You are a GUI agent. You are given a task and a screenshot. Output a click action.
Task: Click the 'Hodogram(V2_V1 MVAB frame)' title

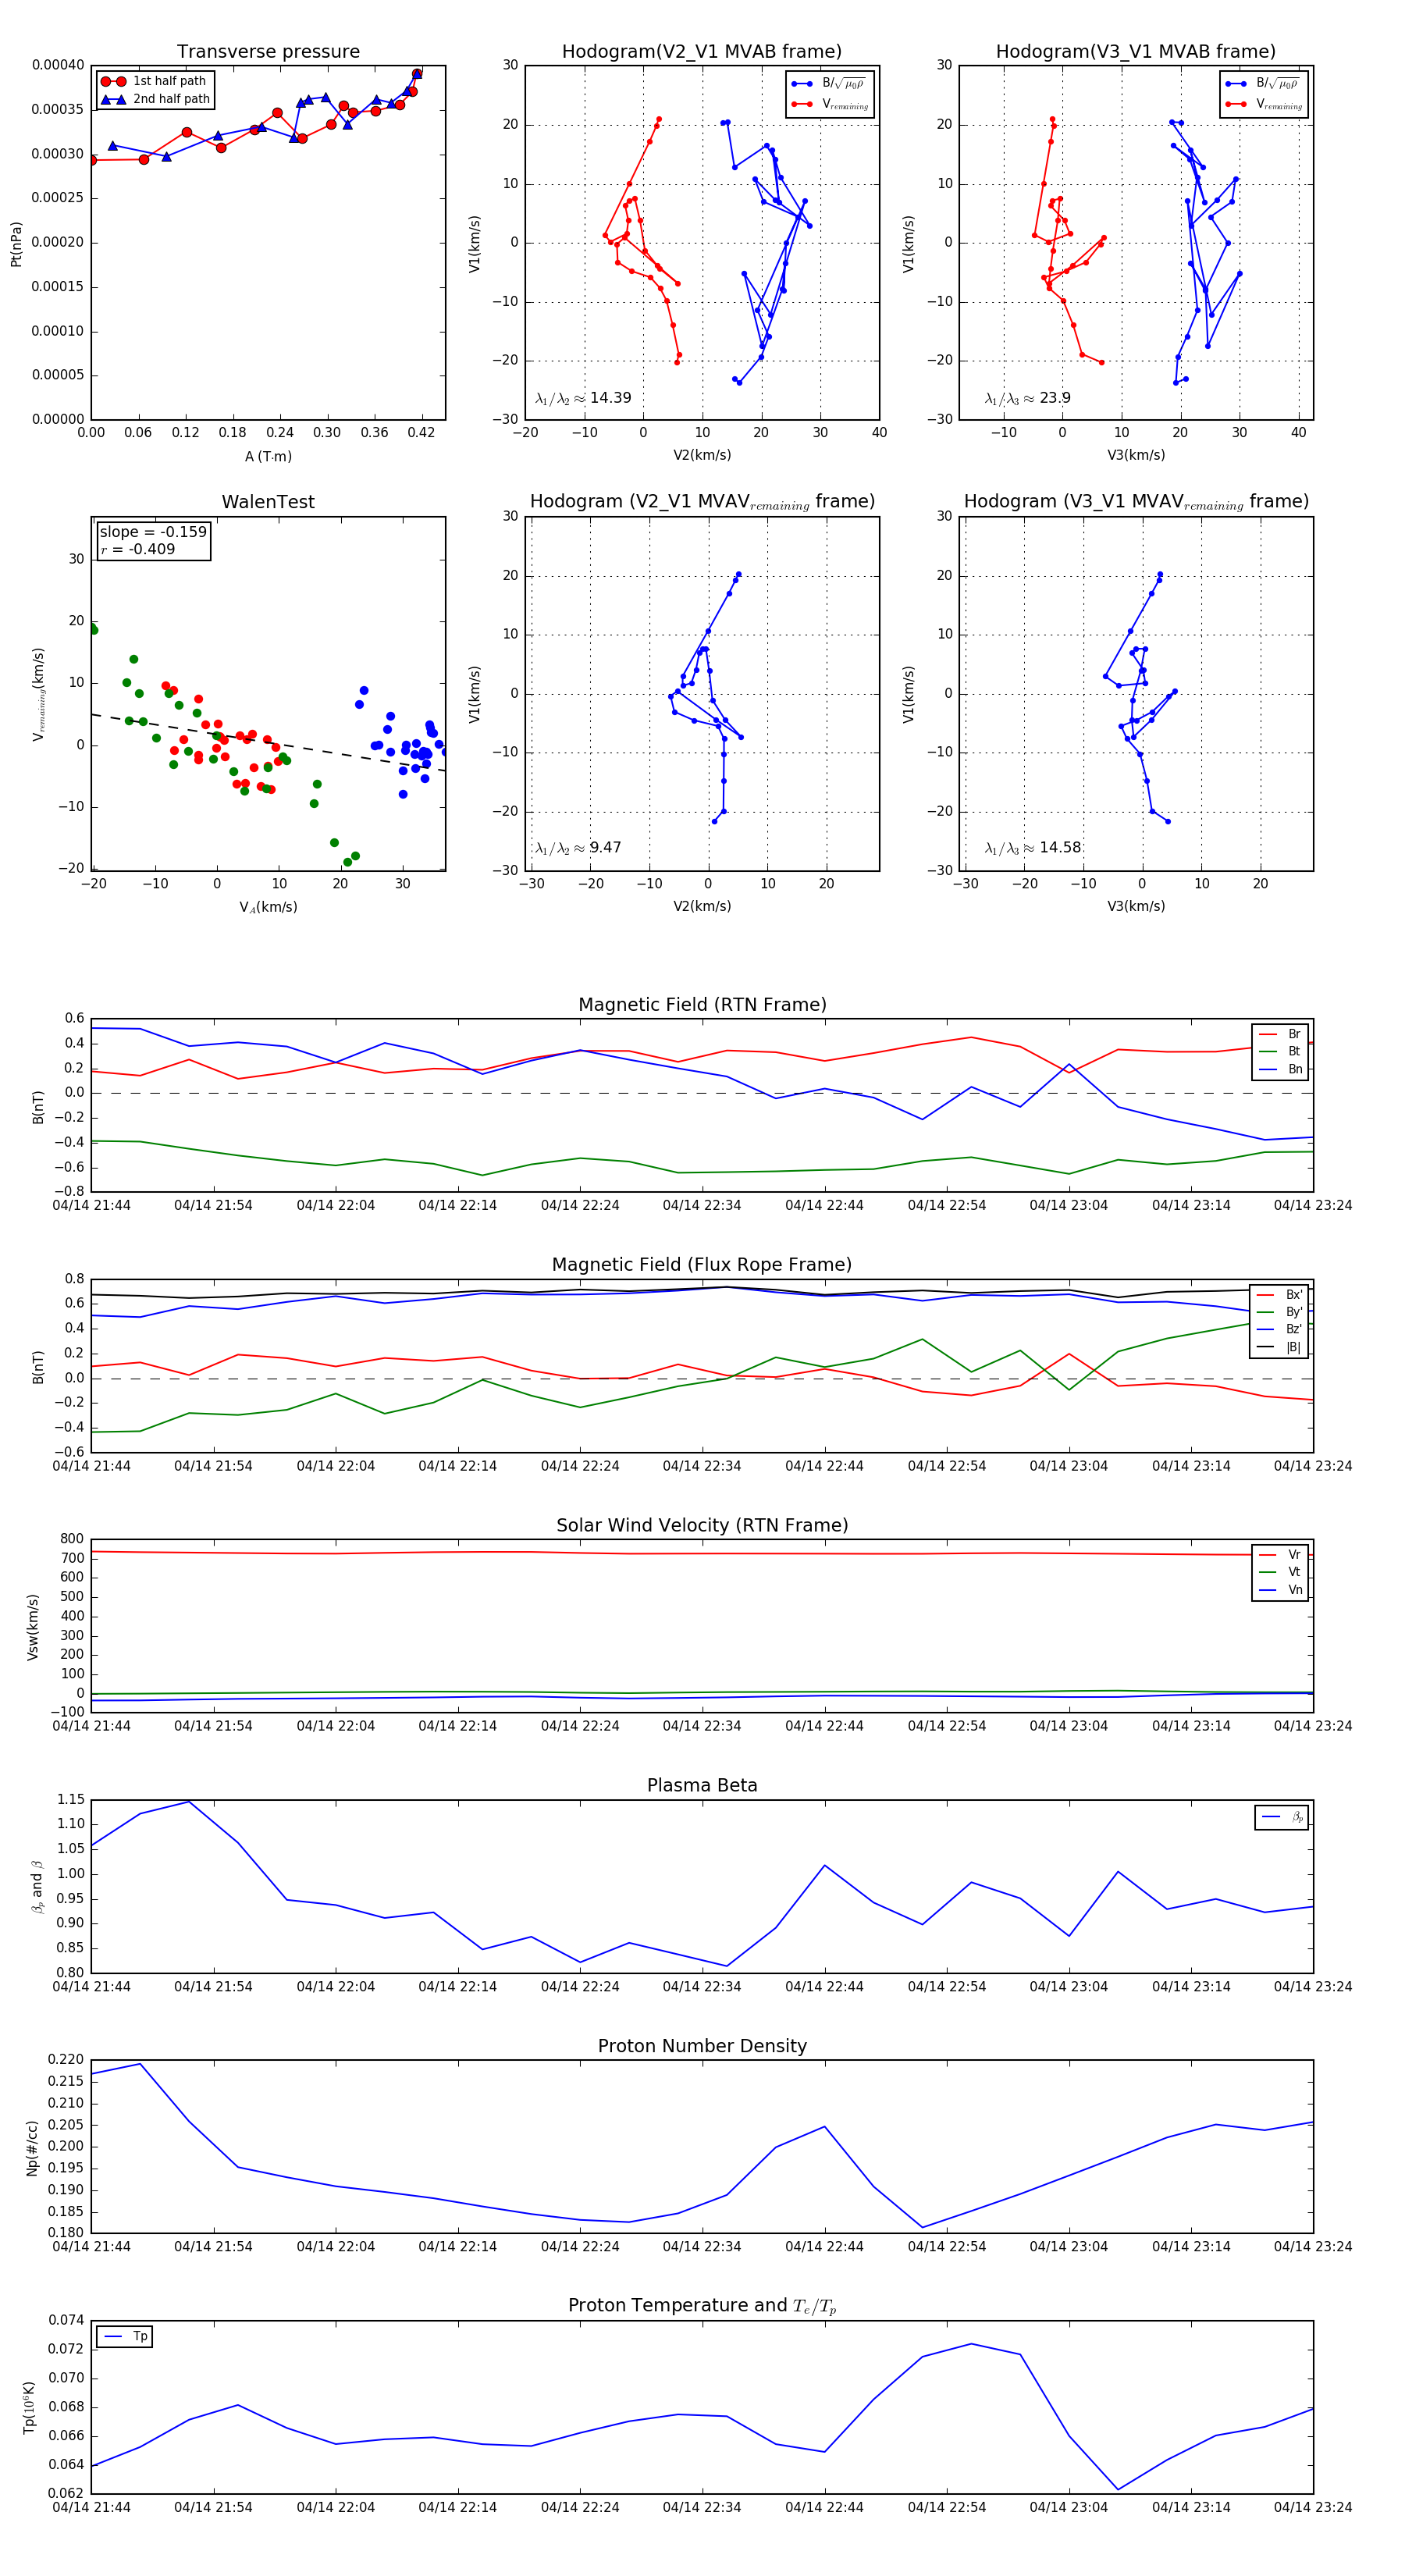coord(702,51)
